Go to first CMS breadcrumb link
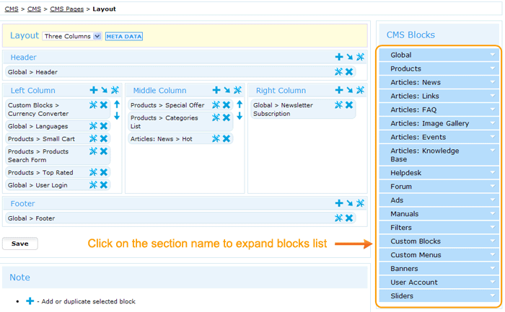This screenshot has width=505, height=312. (x=12, y=9)
